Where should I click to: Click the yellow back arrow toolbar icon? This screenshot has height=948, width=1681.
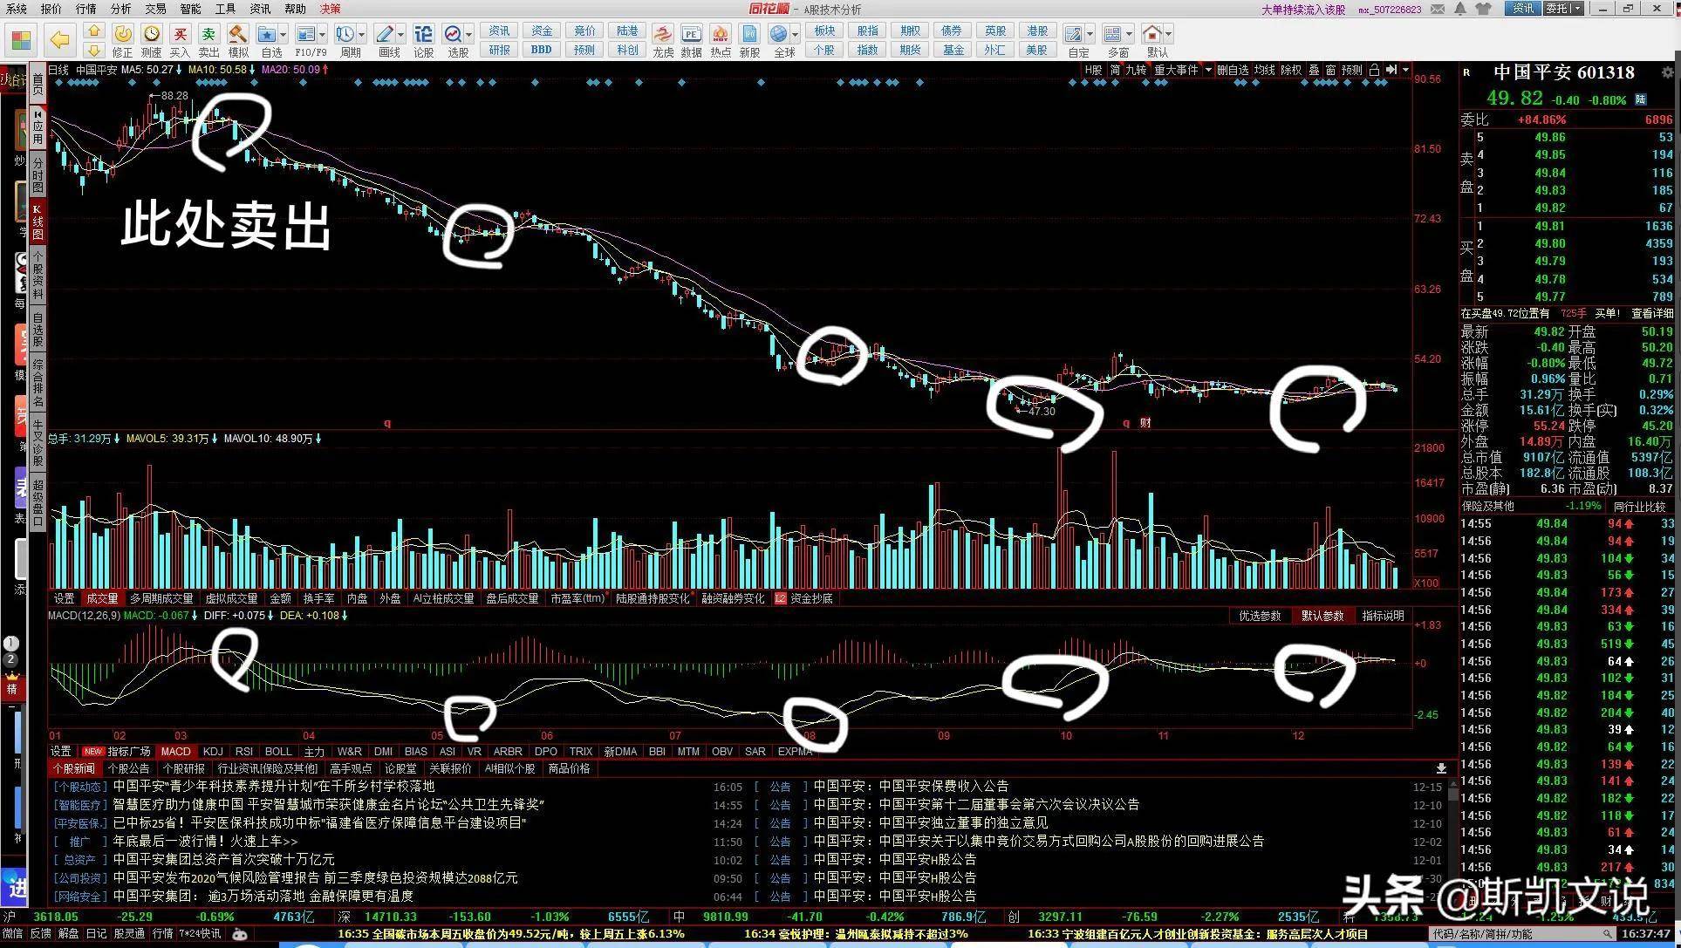click(59, 39)
